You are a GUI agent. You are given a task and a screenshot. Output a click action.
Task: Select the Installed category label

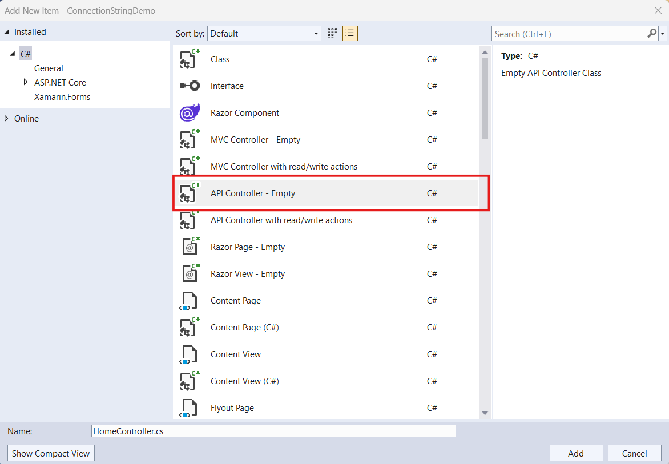30,32
